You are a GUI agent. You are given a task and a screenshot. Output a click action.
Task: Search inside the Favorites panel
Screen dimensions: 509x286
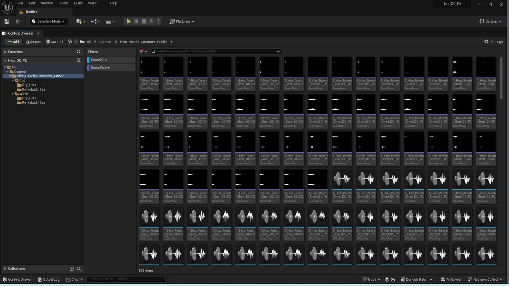(x=79, y=52)
